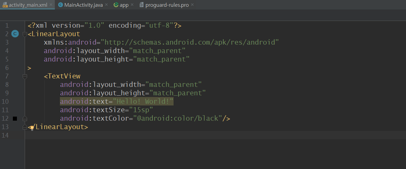Collapse the TextView fold marker on line 7
Screen dimensions: 406x169
coord(24,76)
